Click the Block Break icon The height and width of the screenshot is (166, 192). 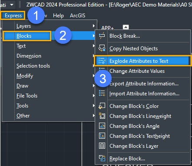[x=102, y=36]
